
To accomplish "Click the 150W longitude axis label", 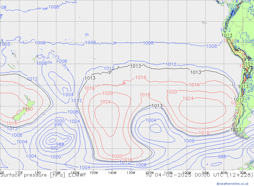I will coord(94,173).
